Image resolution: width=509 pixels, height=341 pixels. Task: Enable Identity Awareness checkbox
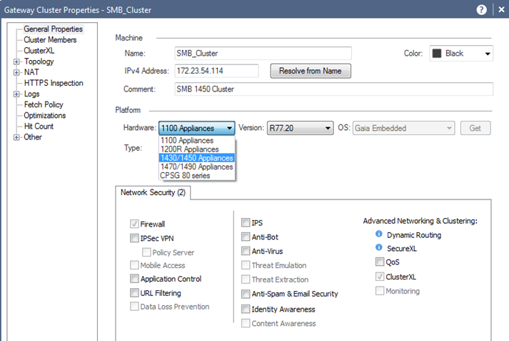246,309
